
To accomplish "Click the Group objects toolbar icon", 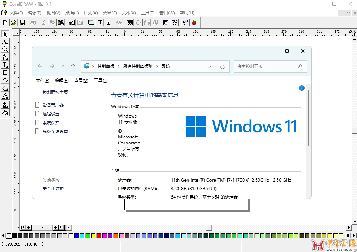I will pos(119,23).
